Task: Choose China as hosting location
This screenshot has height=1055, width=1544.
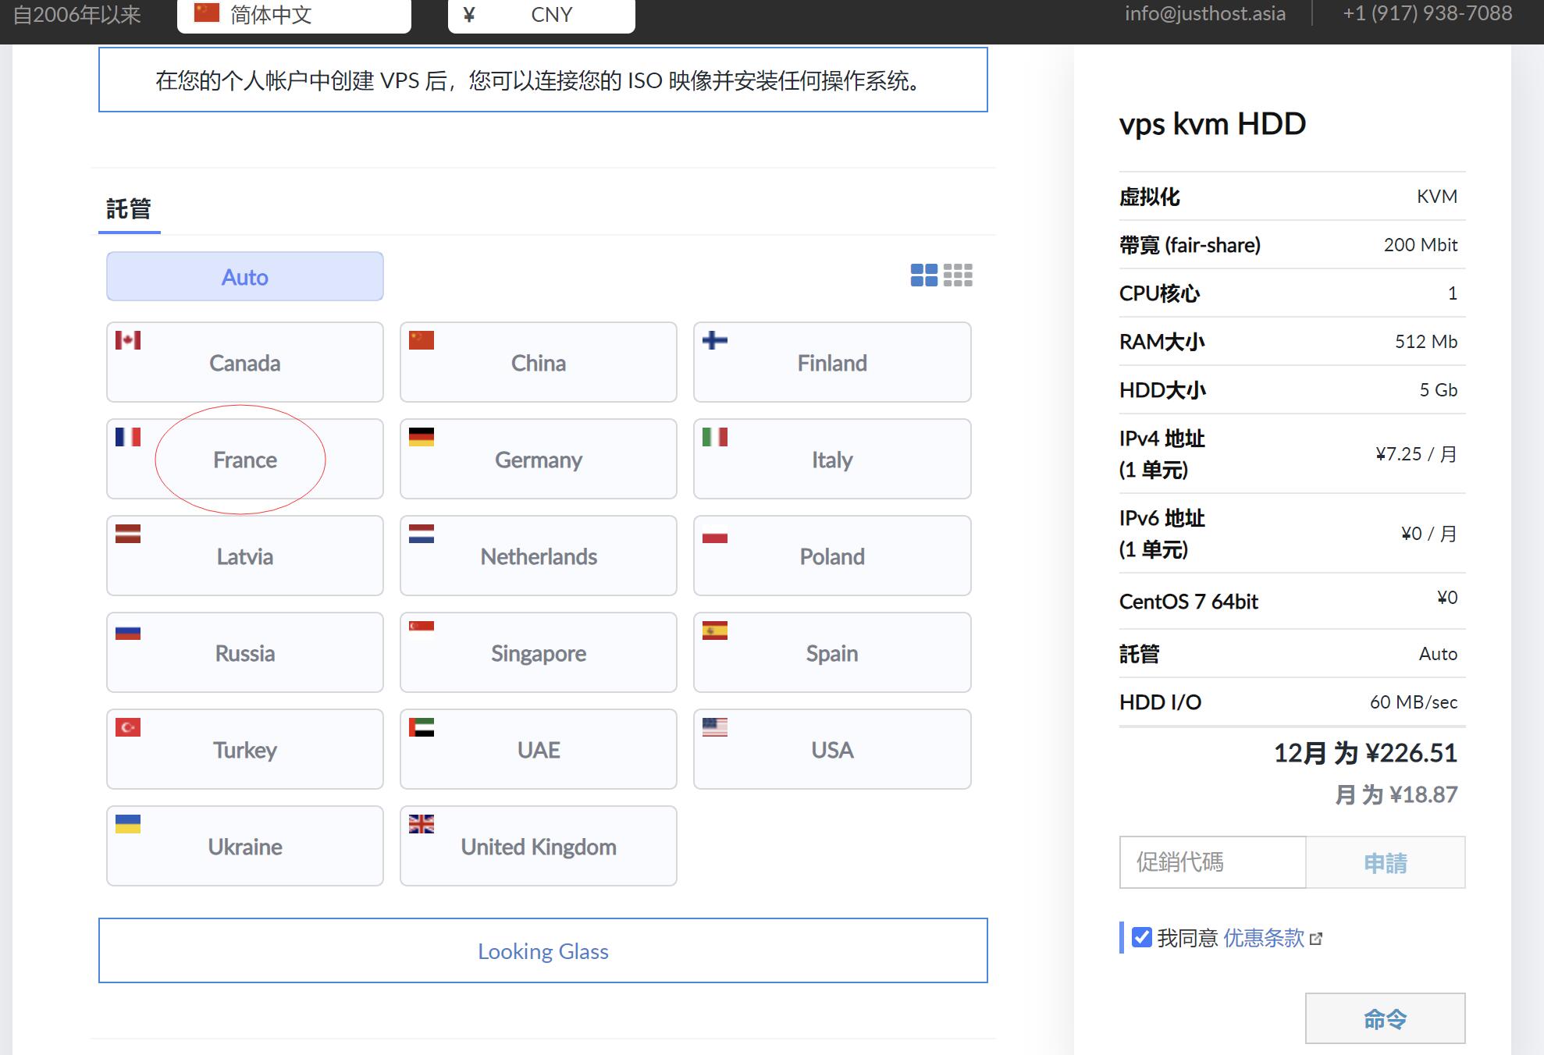Action: tap(539, 362)
